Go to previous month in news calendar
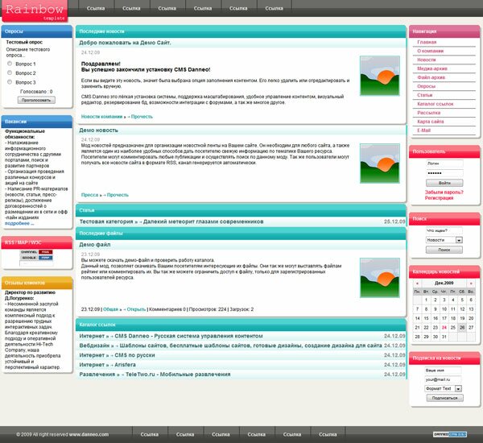 pos(416,284)
